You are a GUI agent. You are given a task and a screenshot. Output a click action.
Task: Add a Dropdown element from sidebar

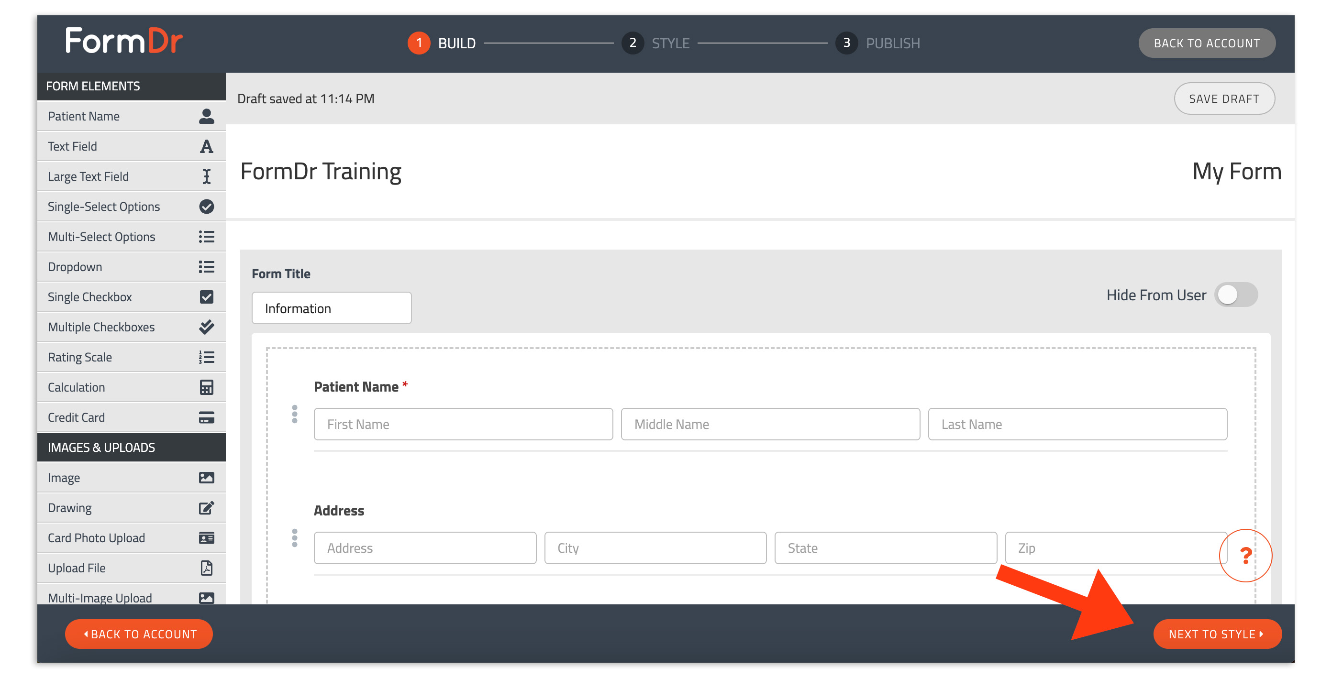point(132,267)
